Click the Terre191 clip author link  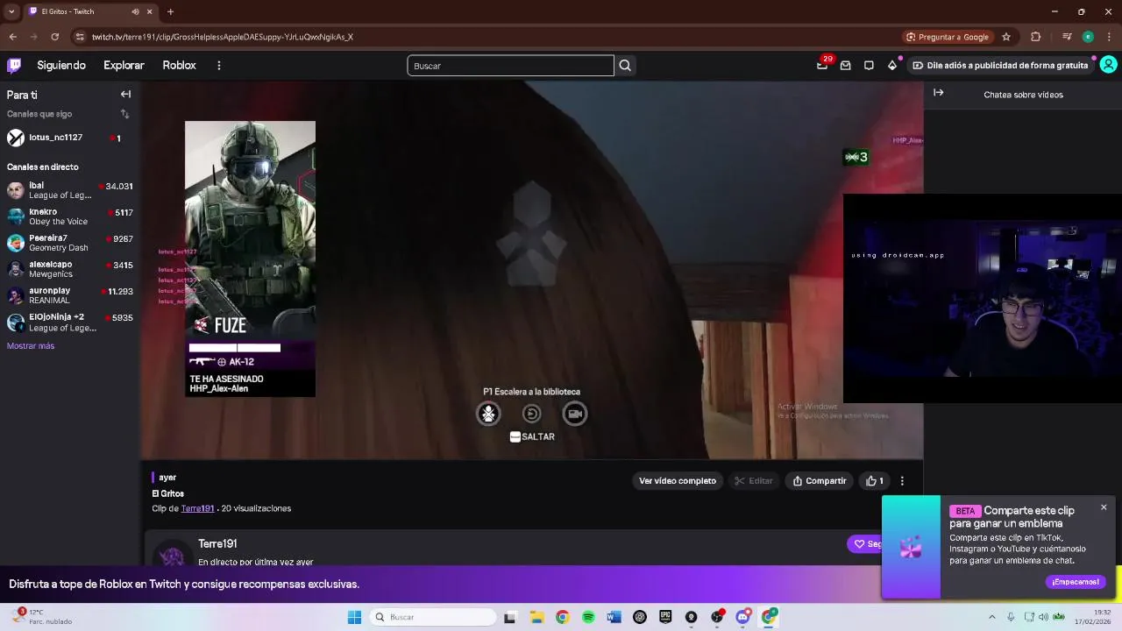[x=197, y=508]
